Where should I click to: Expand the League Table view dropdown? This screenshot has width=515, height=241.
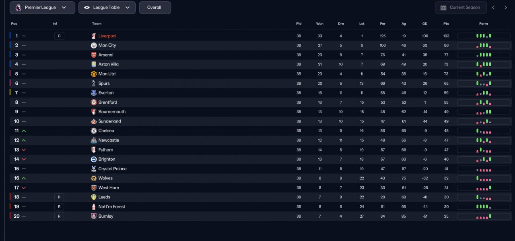tap(107, 8)
